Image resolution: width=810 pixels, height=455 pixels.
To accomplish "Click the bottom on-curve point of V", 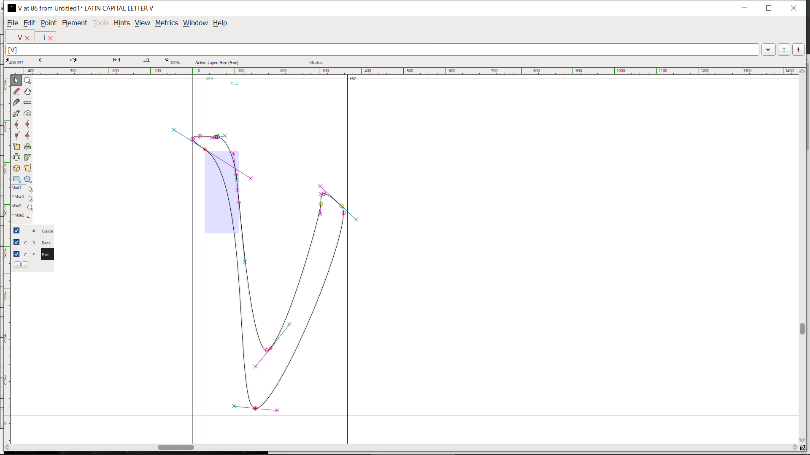I will 256,408.
